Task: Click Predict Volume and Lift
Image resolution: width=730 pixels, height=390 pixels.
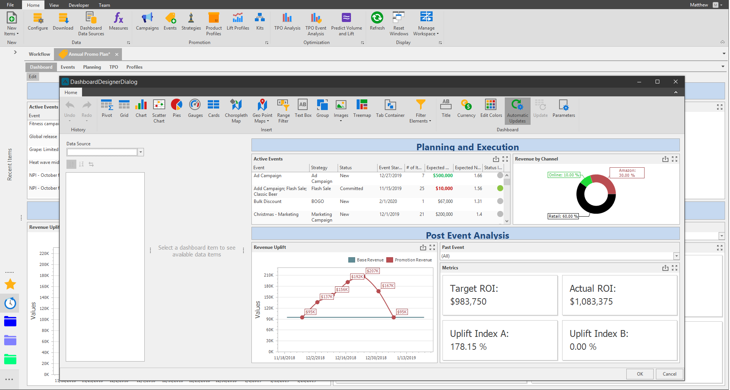Action: pos(346,24)
